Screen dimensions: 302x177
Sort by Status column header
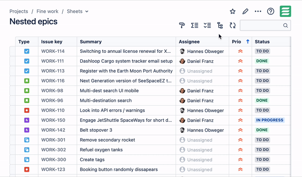262,42
